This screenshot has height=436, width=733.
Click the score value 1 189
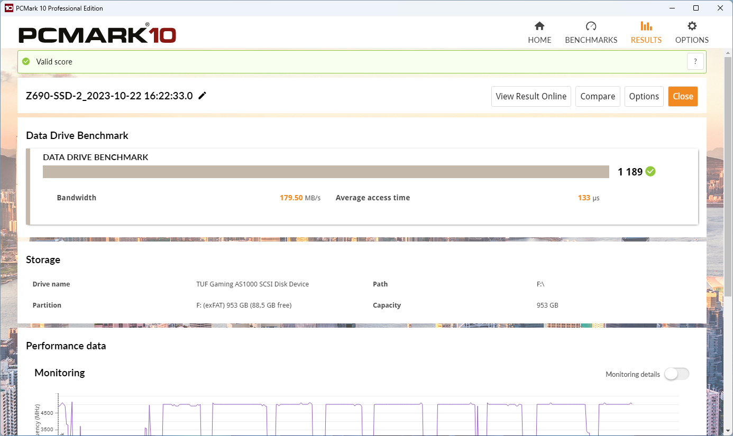click(x=630, y=171)
